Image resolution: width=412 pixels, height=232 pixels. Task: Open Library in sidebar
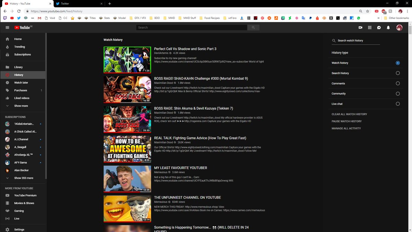coord(23,67)
